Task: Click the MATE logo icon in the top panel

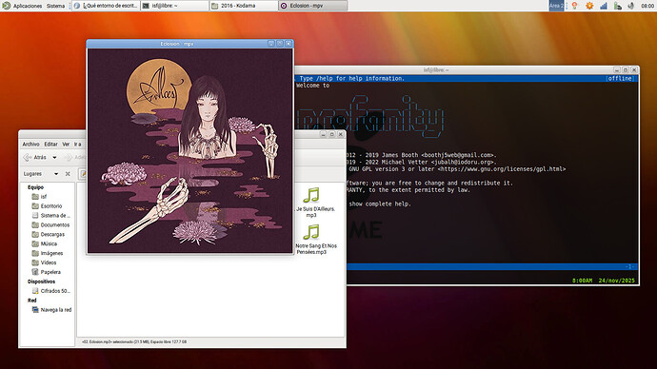Action: (x=7, y=6)
